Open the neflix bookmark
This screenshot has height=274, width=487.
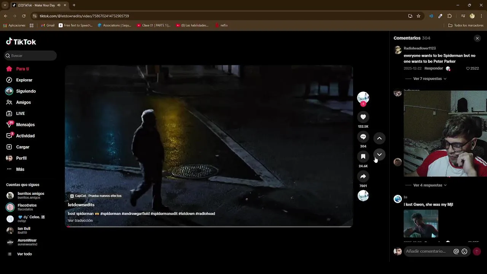[x=221, y=25]
